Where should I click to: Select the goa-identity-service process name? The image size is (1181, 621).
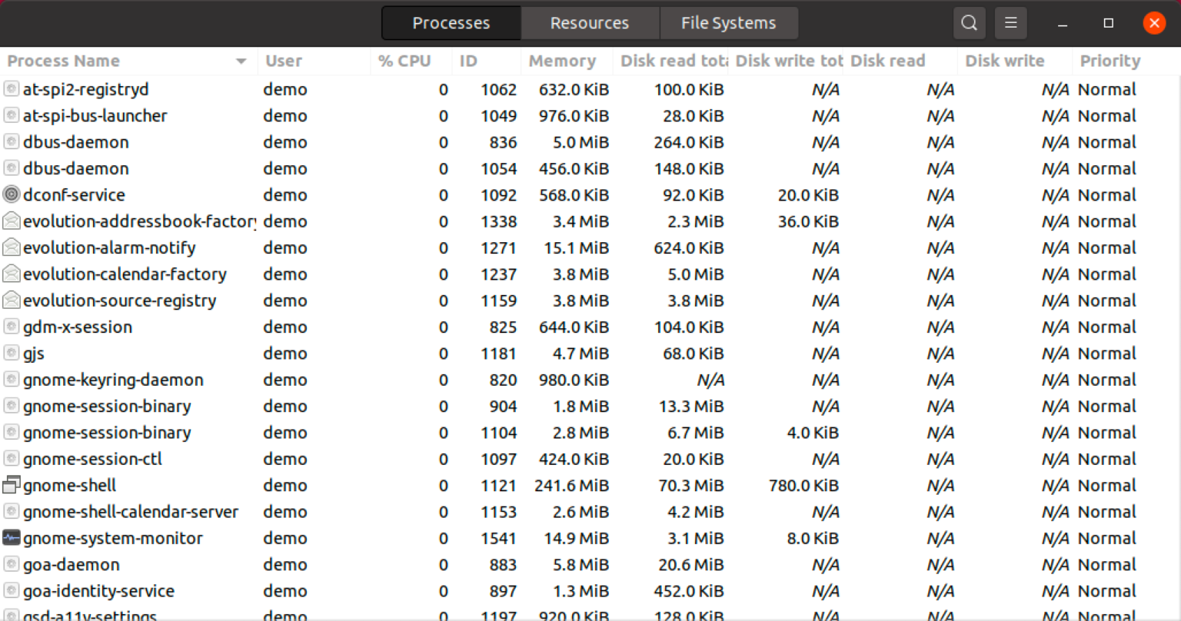[99, 591]
